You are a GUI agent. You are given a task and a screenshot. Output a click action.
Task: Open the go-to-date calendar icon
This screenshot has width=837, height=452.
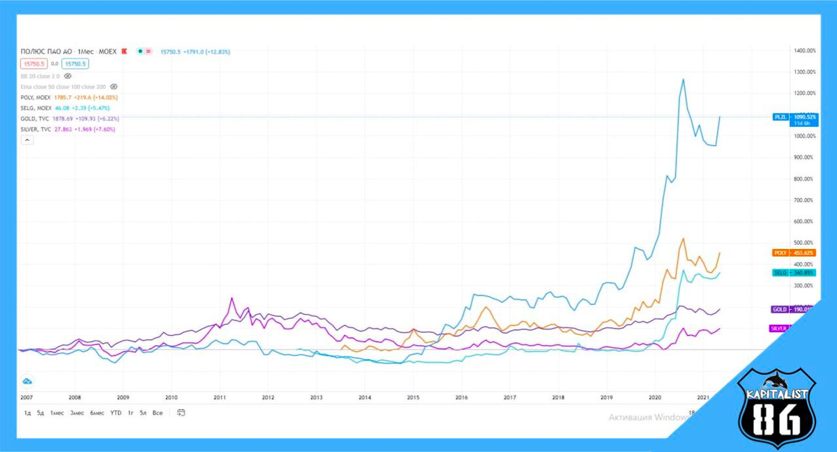click(x=181, y=412)
